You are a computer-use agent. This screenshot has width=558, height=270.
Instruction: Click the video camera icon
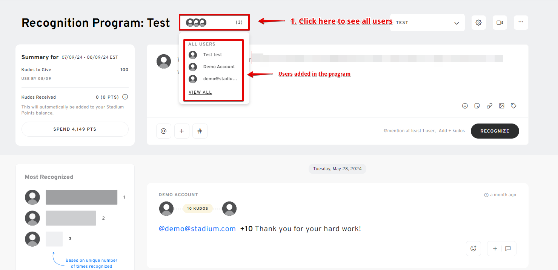(x=500, y=23)
